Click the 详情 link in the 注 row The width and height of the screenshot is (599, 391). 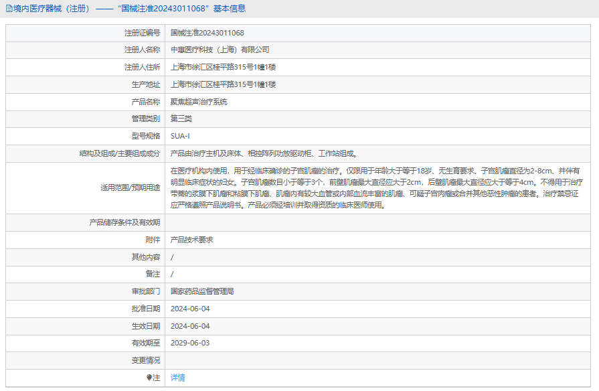177,378
